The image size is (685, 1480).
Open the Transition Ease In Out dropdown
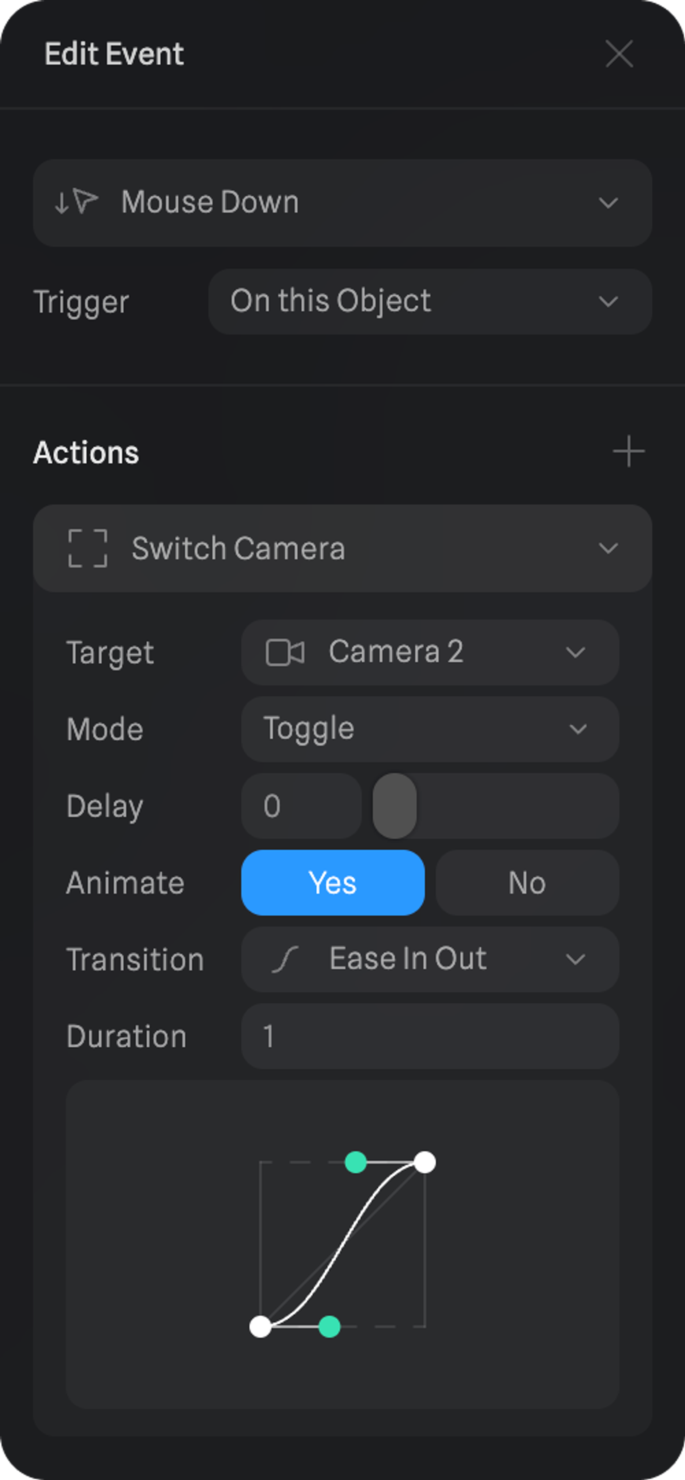[x=575, y=960]
